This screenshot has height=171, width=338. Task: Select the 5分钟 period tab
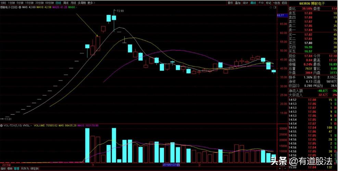point(20,3)
